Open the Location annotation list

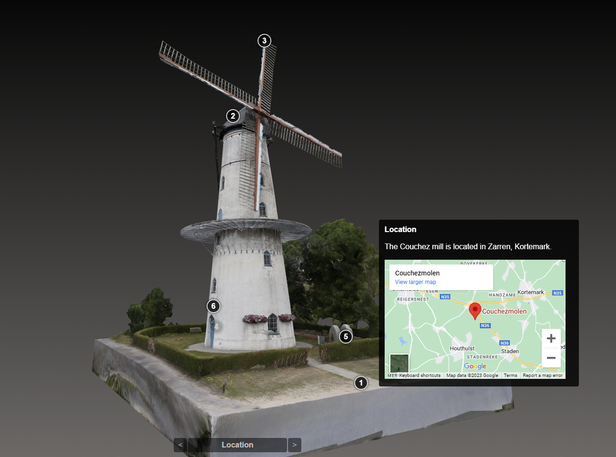[x=238, y=445]
